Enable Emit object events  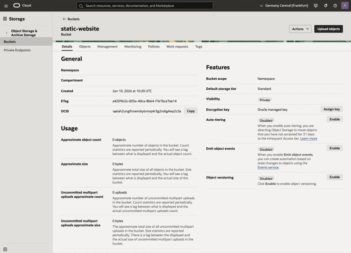(335, 148)
